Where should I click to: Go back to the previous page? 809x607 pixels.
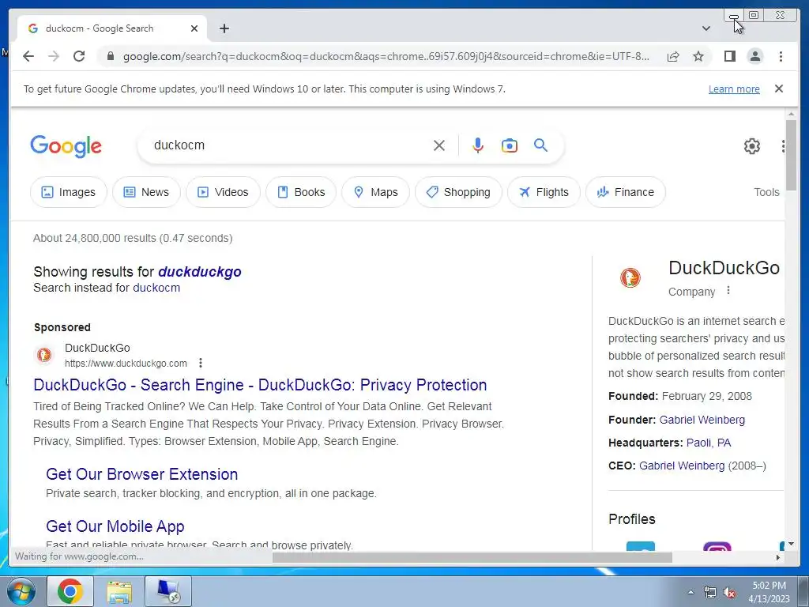pyautogui.click(x=28, y=56)
